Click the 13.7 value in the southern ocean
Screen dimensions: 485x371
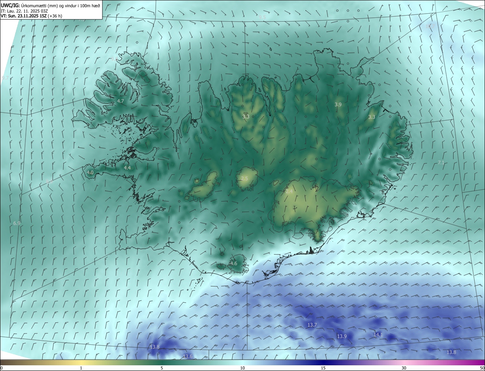(312, 325)
